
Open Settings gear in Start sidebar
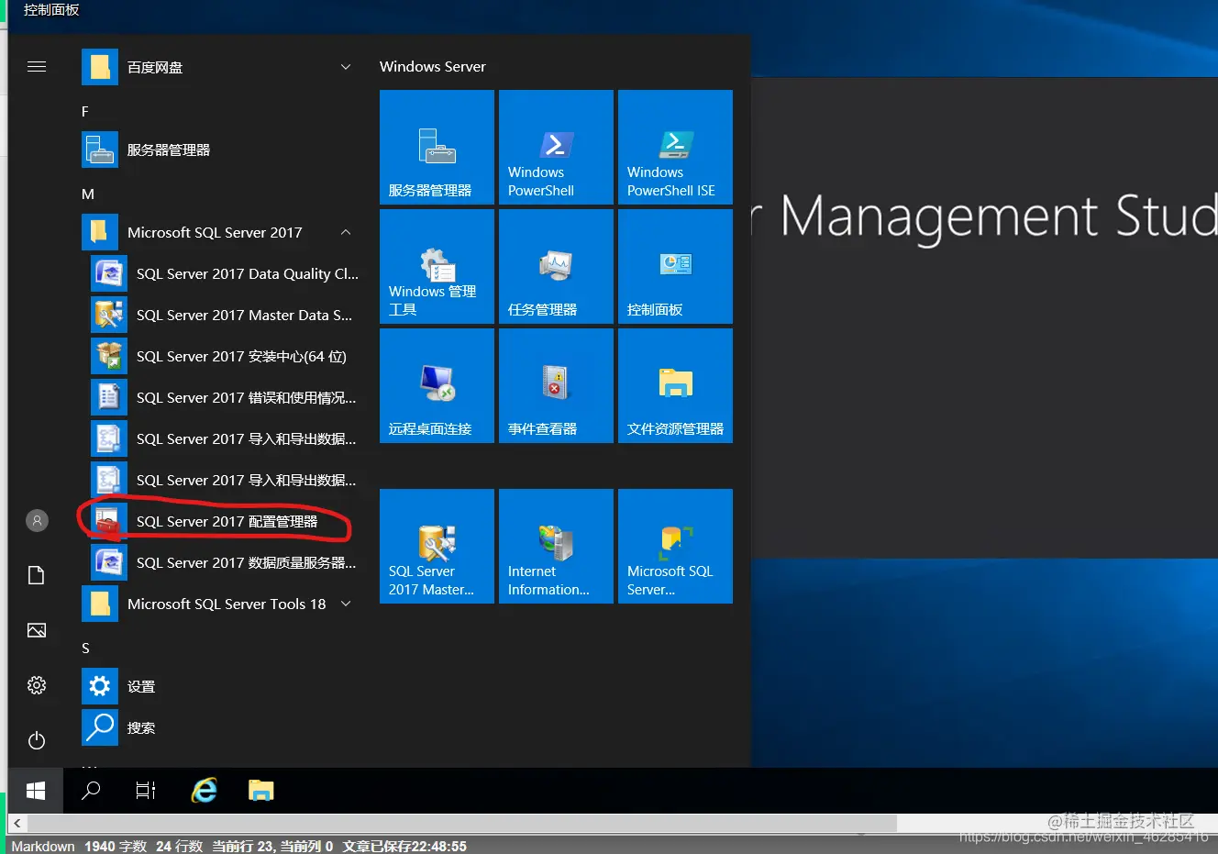(37, 685)
